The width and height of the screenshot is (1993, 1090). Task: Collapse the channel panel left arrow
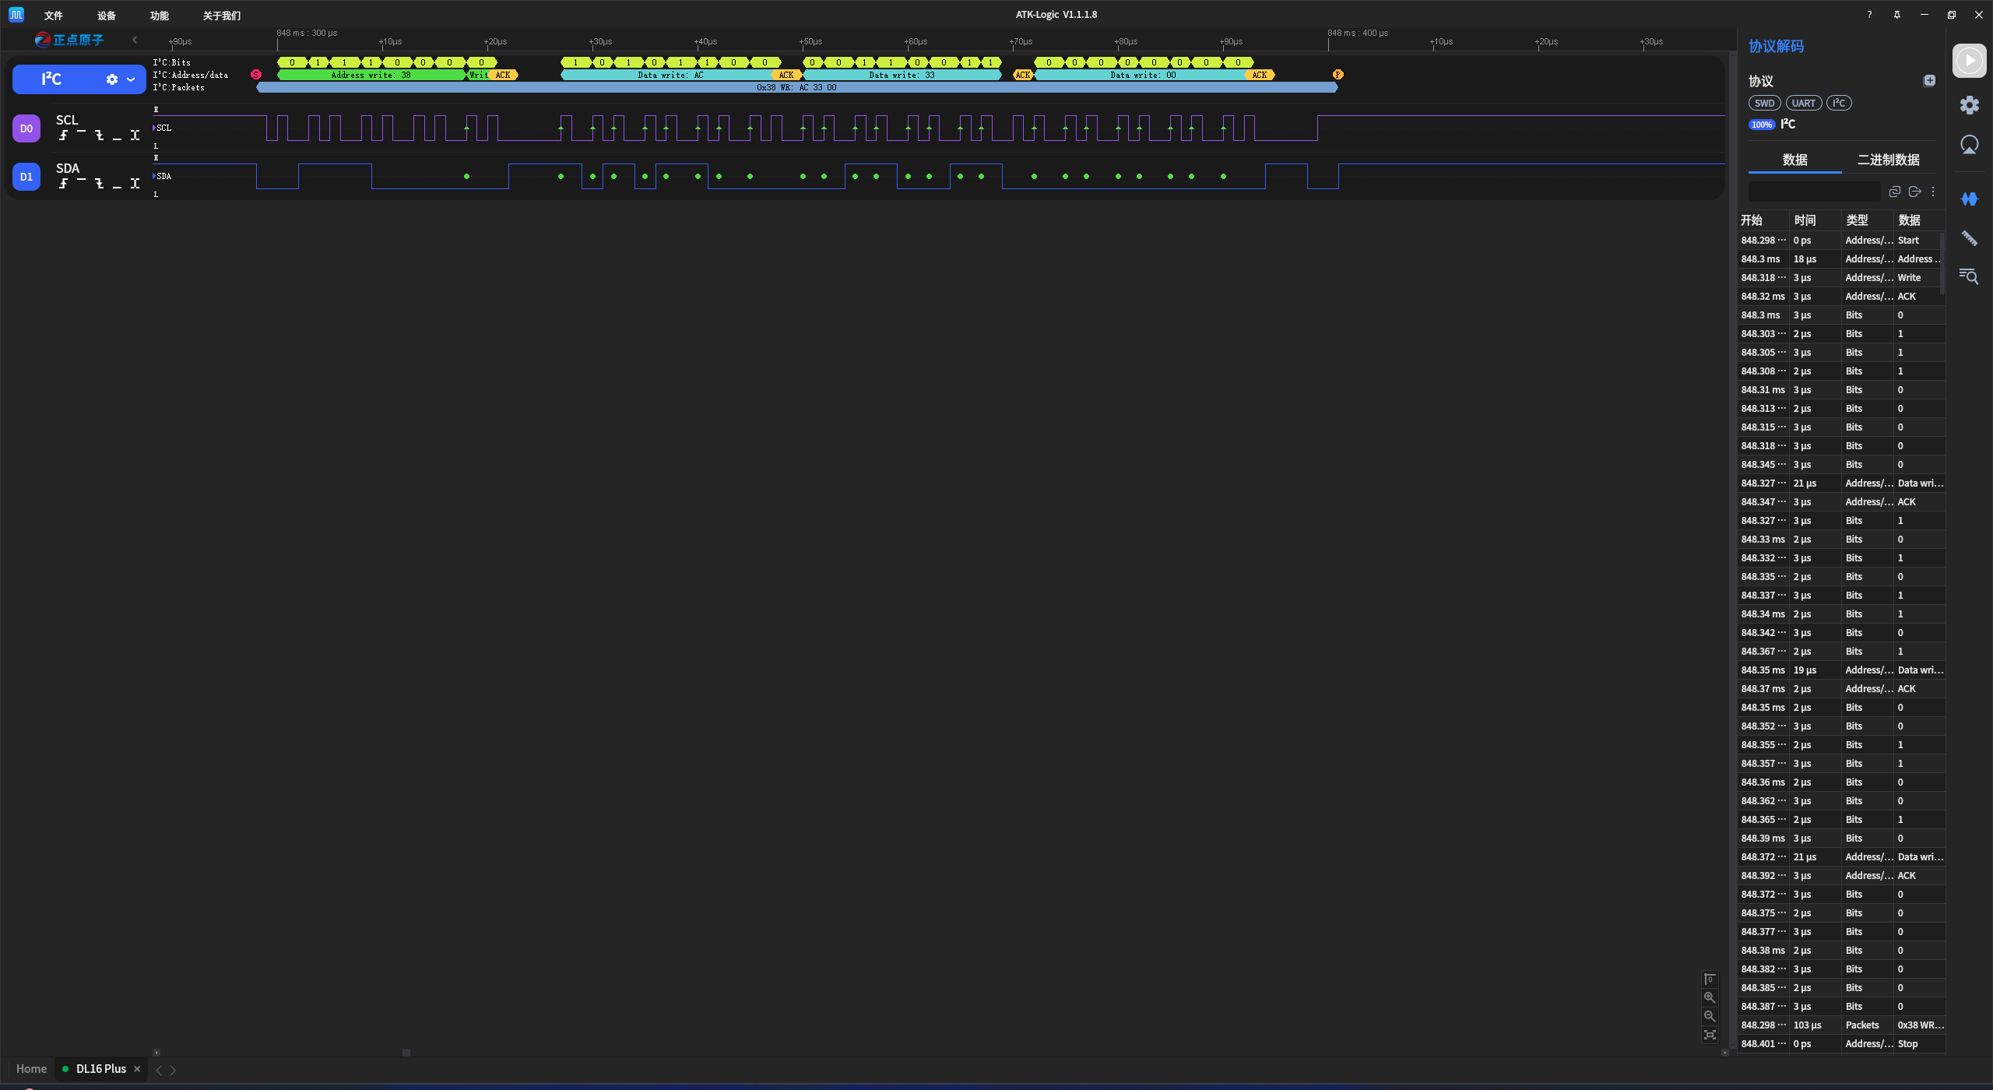[x=135, y=40]
